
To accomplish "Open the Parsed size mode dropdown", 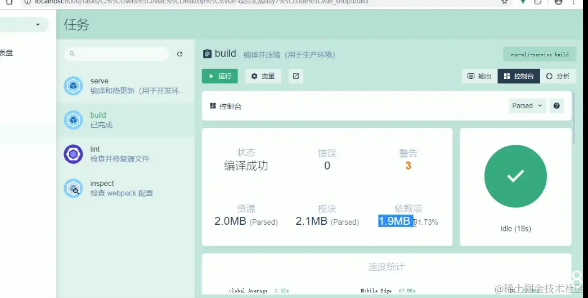I will coord(527,106).
